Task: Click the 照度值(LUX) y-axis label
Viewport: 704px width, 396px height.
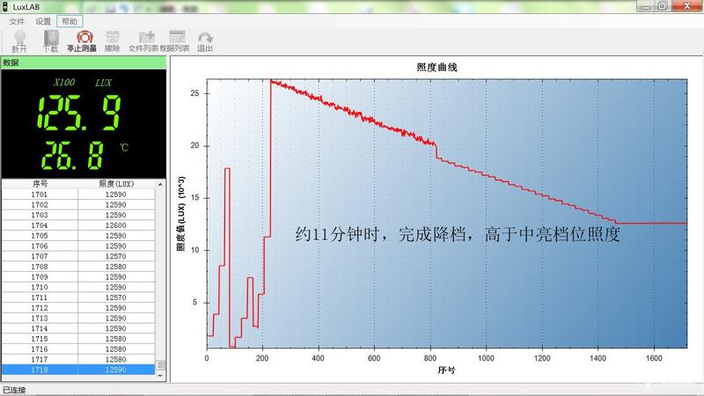Action: pyautogui.click(x=181, y=213)
